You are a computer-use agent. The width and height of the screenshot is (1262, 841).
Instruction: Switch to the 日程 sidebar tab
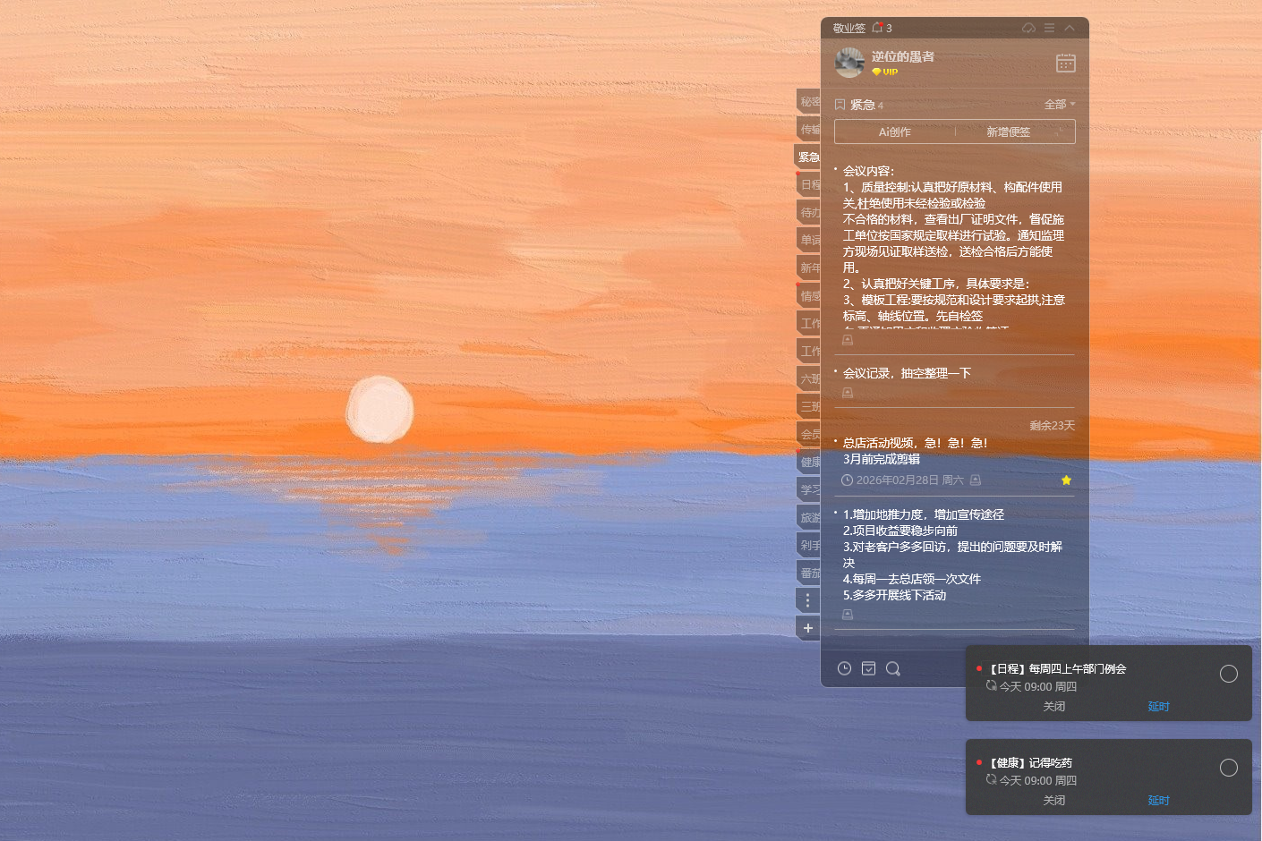coord(808,183)
